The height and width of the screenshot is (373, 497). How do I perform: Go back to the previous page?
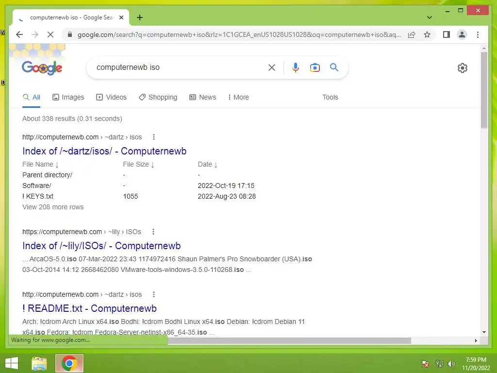click(x=19, y=34)
